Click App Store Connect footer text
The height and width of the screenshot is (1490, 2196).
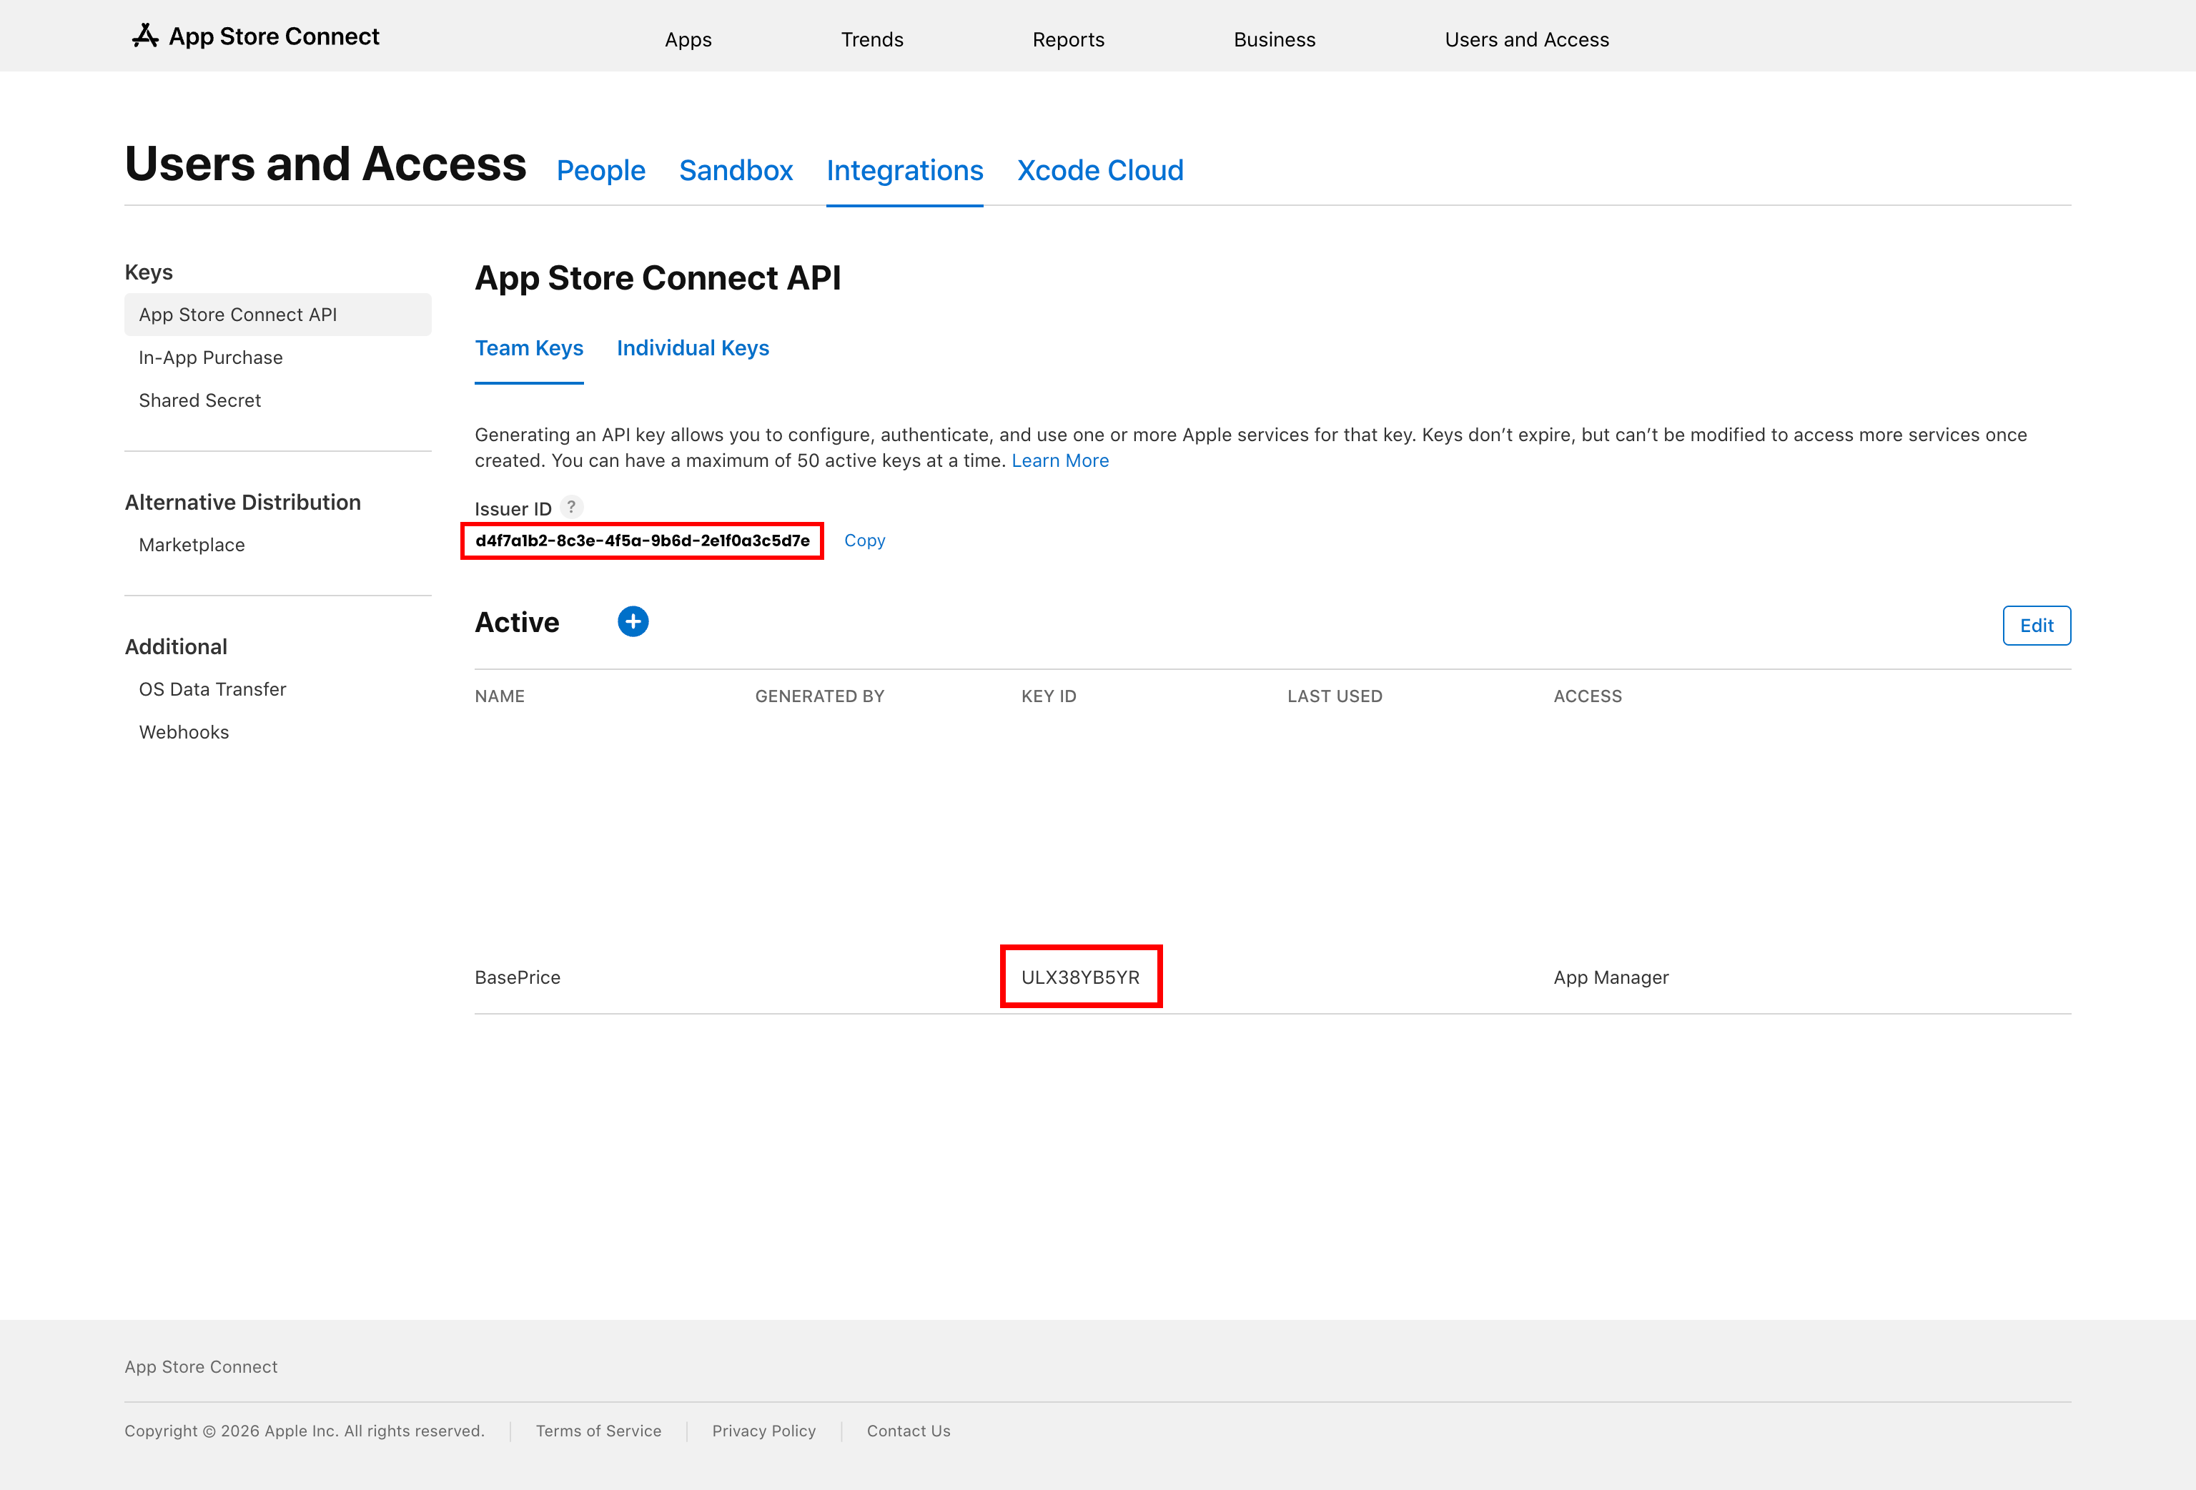(202, 1366)
